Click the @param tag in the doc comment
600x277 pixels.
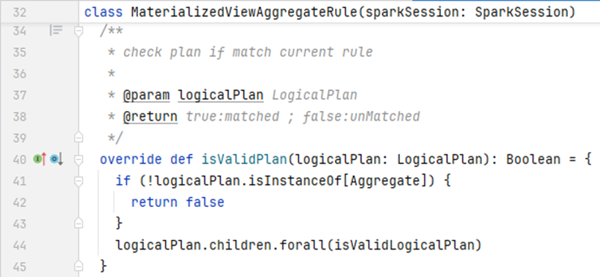click(146, 95)
